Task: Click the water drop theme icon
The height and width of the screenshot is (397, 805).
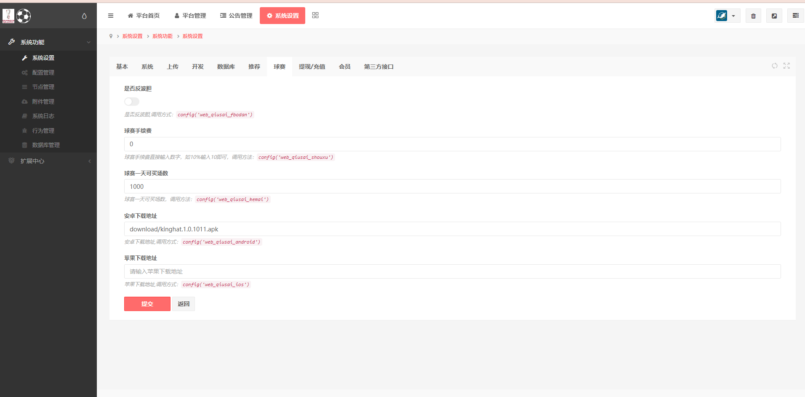Action: 84,16
